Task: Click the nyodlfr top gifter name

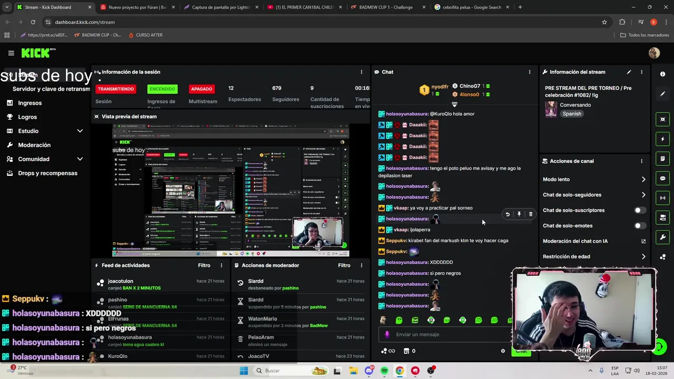Action: [440, 86]
